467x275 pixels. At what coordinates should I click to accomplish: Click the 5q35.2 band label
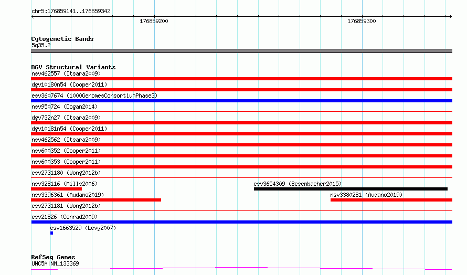tap(41, 45)
